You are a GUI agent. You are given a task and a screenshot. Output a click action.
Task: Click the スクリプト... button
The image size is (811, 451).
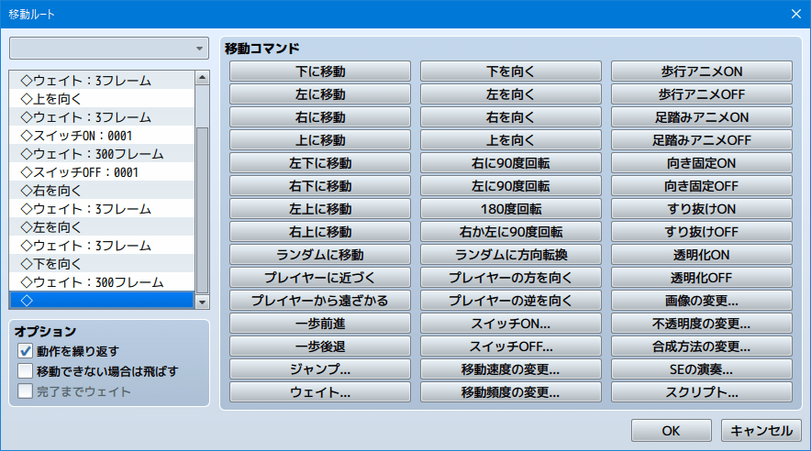pos(702,392)
